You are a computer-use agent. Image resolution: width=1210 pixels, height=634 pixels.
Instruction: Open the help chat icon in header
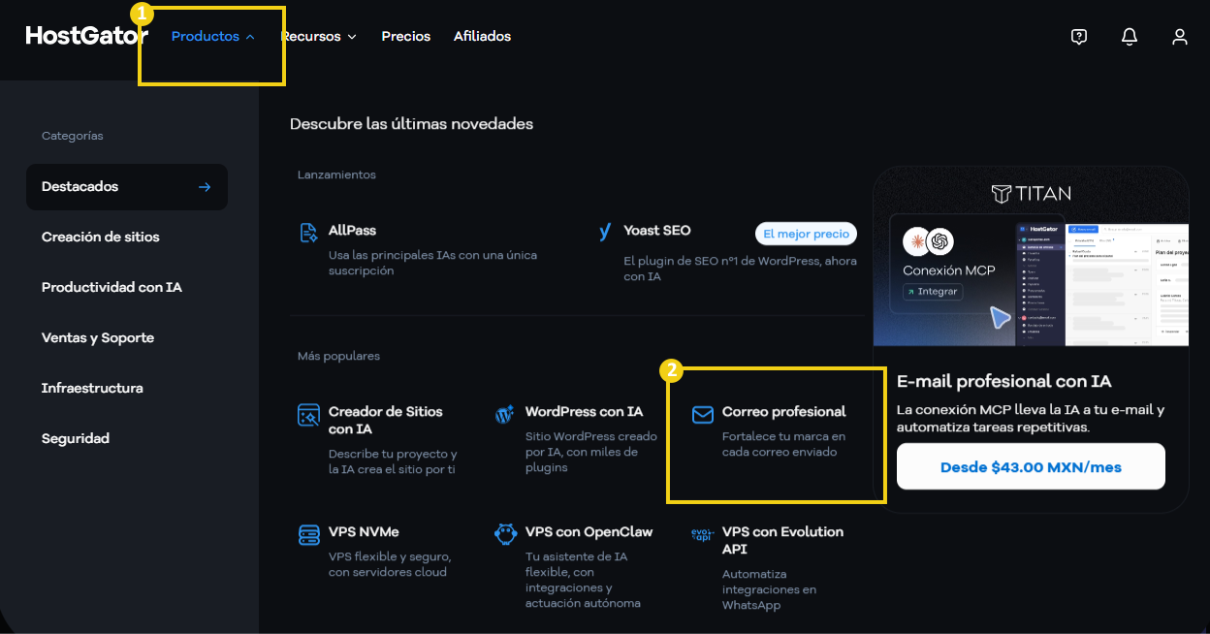click(x=1079, y=37)
